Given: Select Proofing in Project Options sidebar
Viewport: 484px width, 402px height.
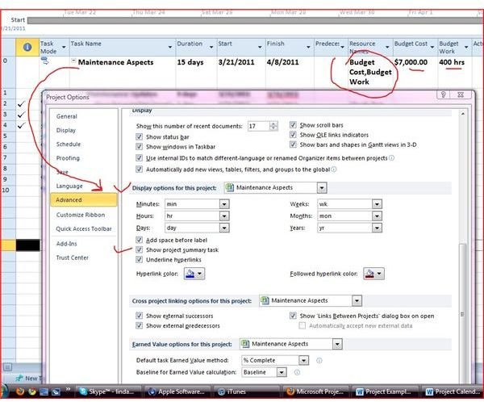Looking at the screenshot, I should (68, 158).
